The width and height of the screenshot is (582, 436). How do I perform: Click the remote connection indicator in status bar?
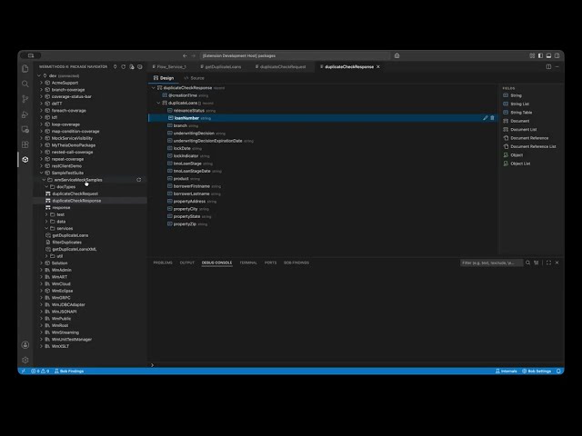click(x=24, y=372)
